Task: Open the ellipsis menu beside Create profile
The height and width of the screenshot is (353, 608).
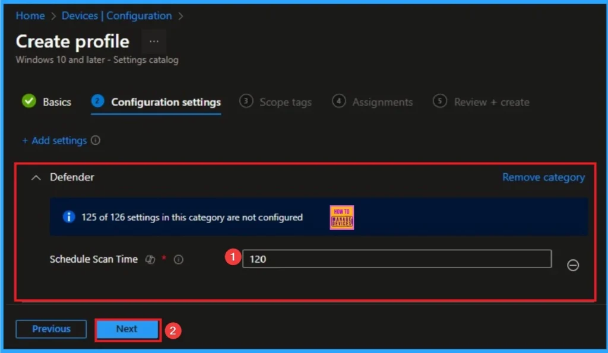Action: 154,42
